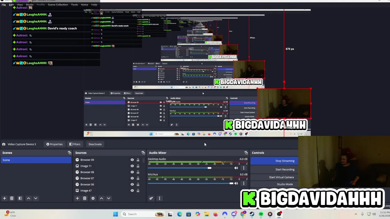Click Start Recording button
Screen dimensions: 390x219
point(274,169)
